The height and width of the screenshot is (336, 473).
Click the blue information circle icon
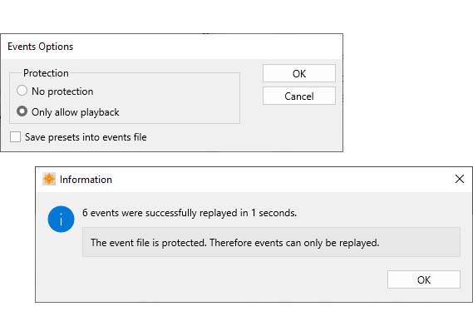tap(61, 220)
